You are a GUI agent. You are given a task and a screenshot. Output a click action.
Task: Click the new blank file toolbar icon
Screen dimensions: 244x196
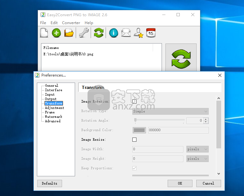click(x=44, y=33)
